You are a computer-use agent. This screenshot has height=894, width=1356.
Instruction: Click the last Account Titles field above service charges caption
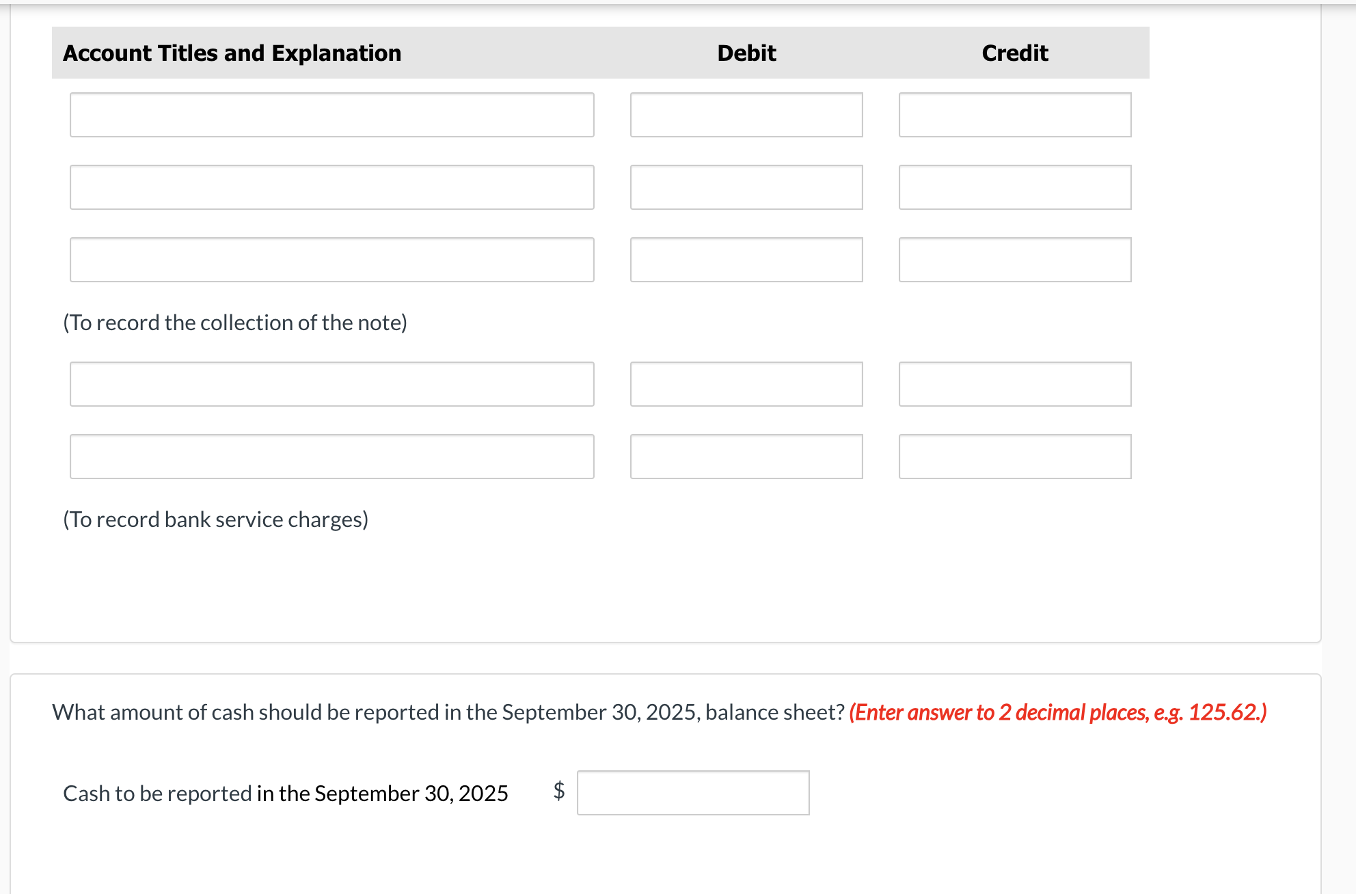click(x=332, y=456)
